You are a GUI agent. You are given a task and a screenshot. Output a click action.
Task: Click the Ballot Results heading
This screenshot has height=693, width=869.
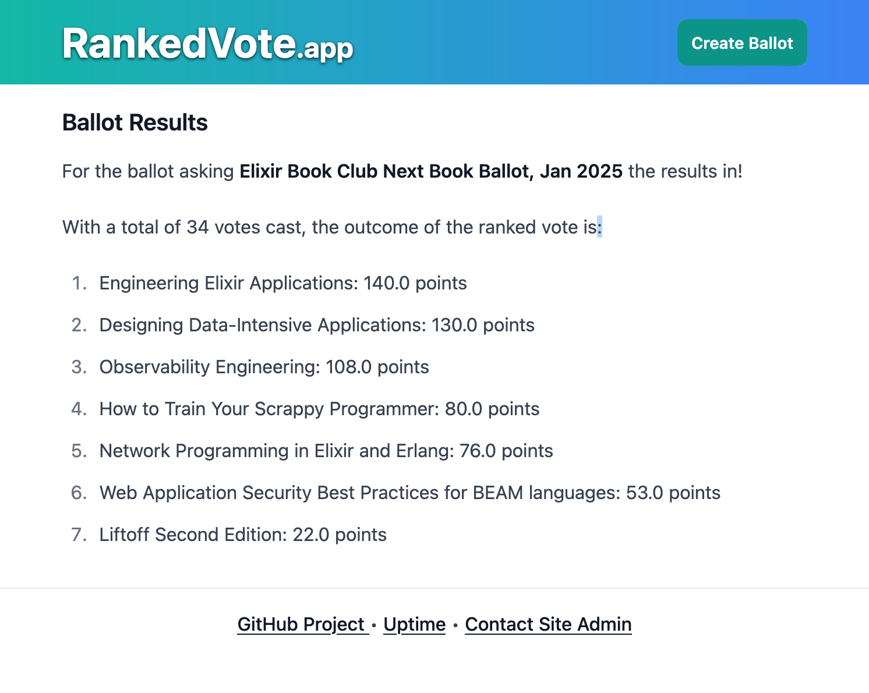click(x=135, y=123)
